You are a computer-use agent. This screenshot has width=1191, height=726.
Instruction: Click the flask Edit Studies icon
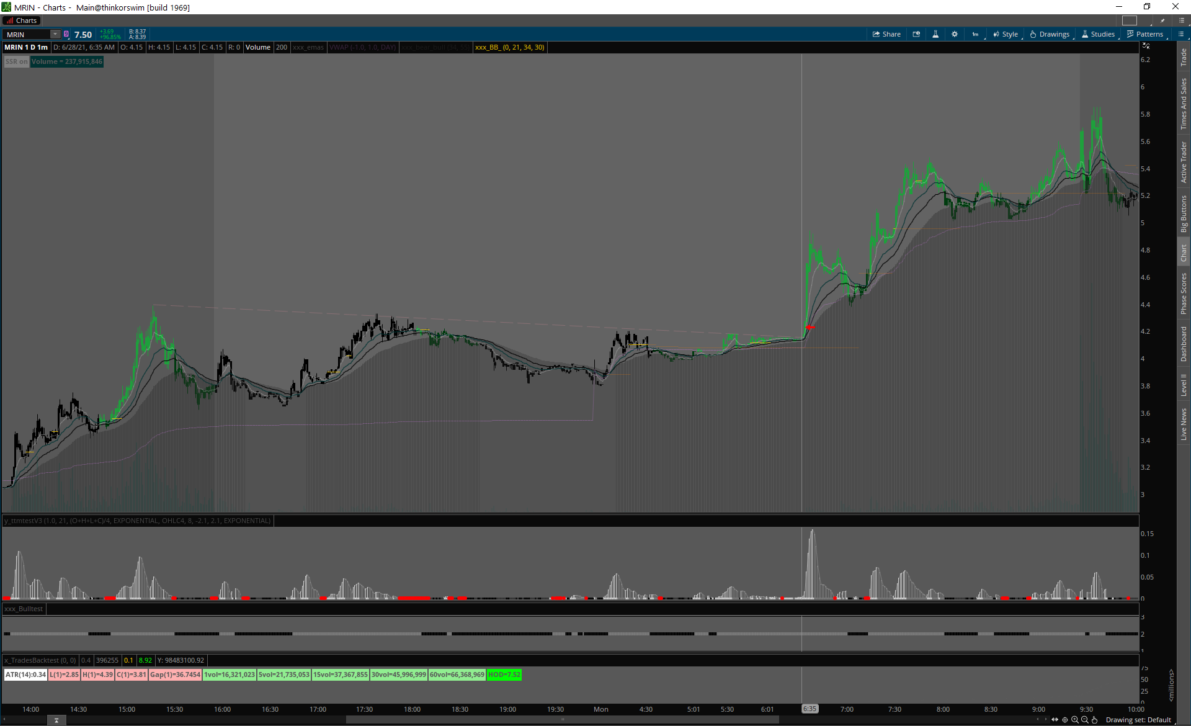(935, 34)
